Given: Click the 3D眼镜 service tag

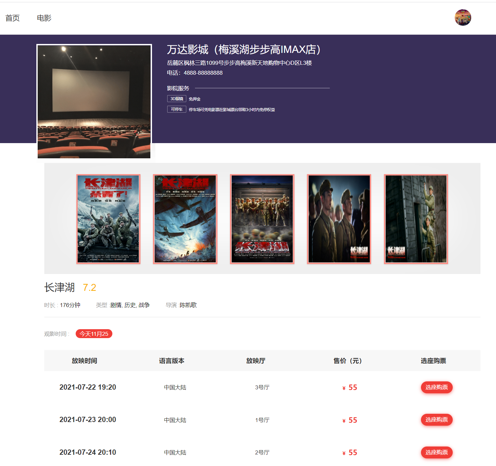Looking at the screenshot, I should 177,99.
